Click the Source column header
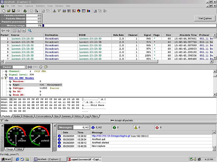This screenshot has width=217, height=162. tap(27, 35)
